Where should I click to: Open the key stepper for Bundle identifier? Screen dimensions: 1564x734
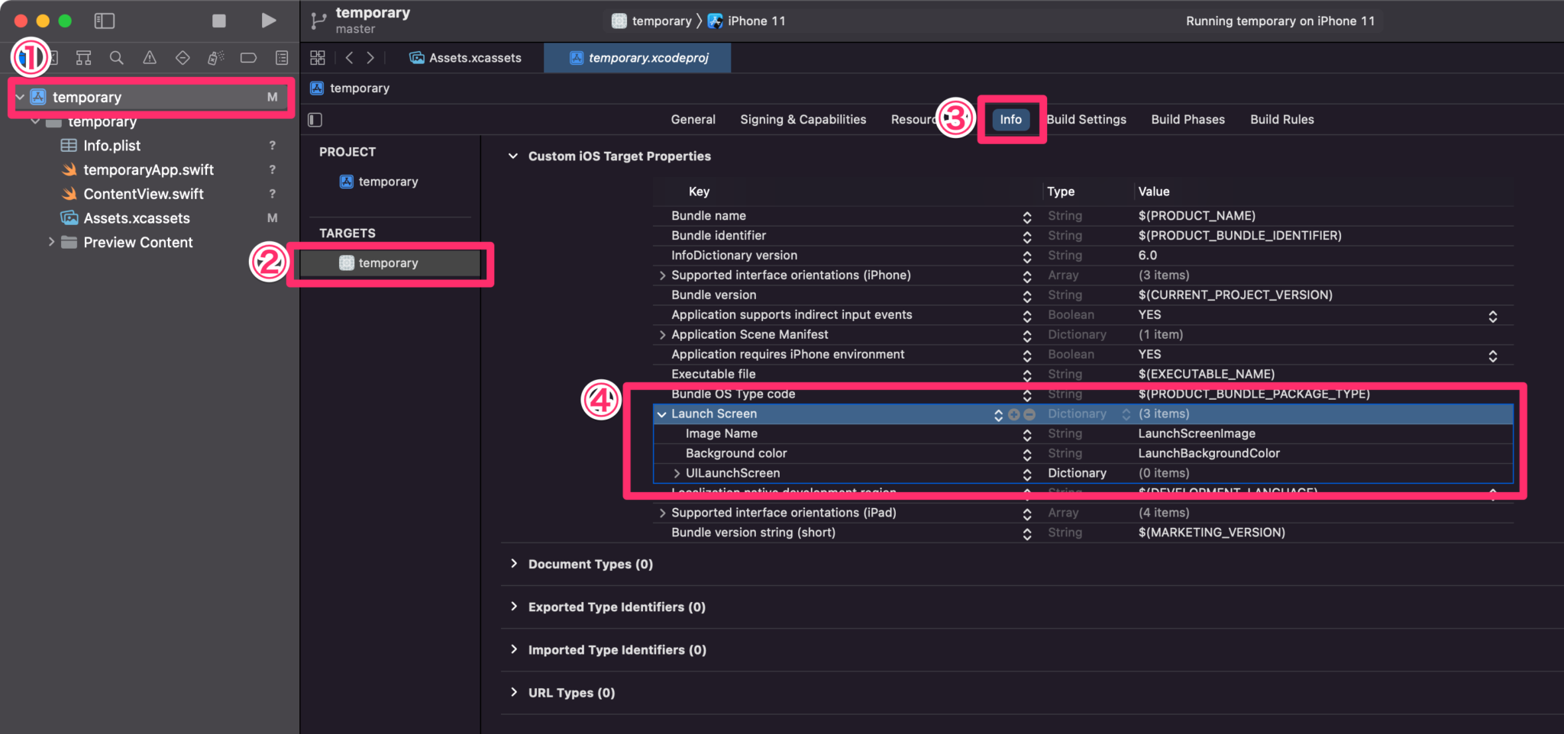click(x=1027, y=237)
